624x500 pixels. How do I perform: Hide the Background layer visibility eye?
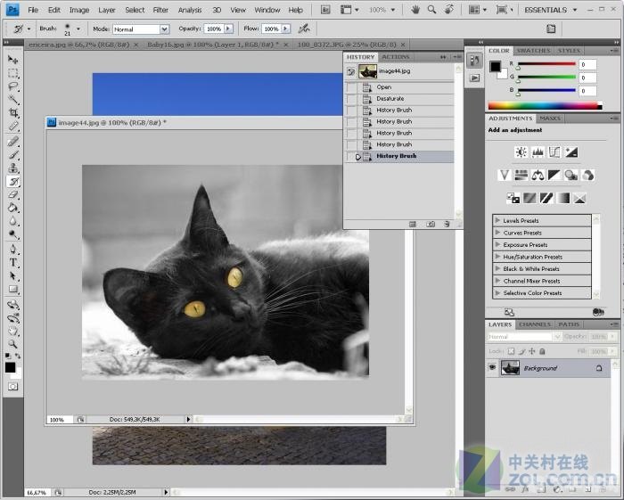[x=492, y=367]
